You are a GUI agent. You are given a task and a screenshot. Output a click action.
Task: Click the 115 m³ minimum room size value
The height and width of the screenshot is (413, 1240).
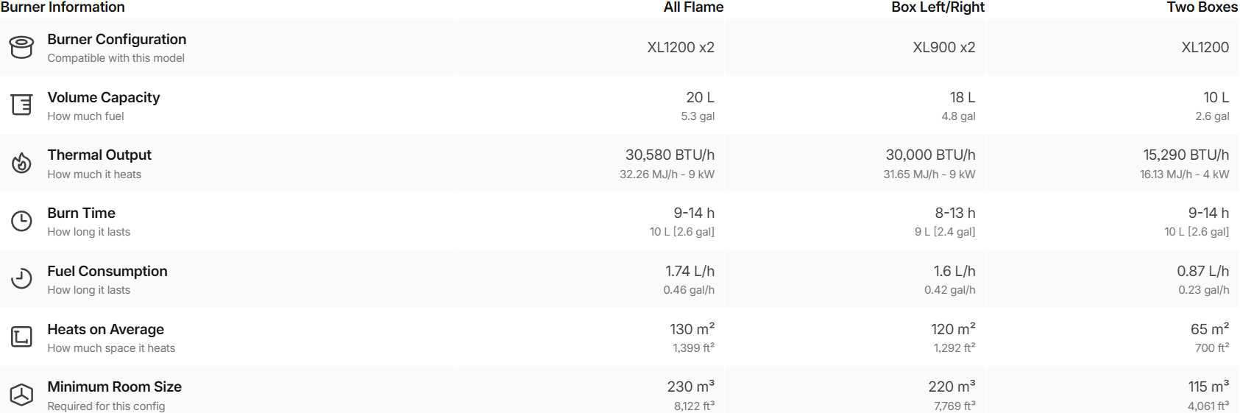click(x=1208, y=386)
